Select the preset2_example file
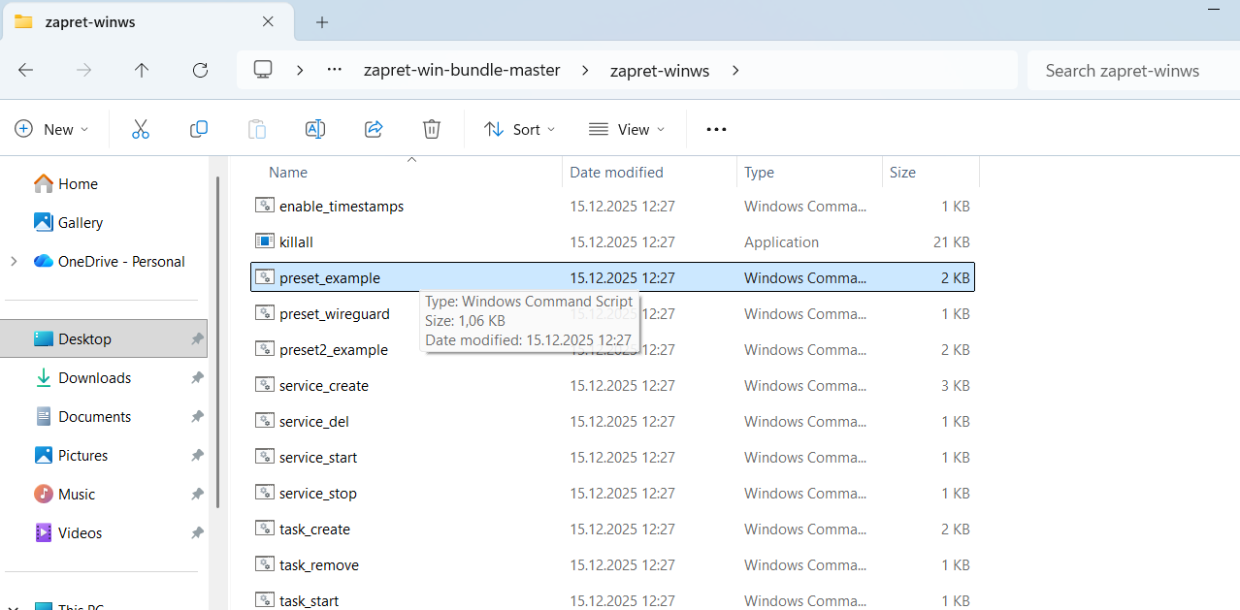Screen dimensions: 1240x610 [x=612, y=349]
